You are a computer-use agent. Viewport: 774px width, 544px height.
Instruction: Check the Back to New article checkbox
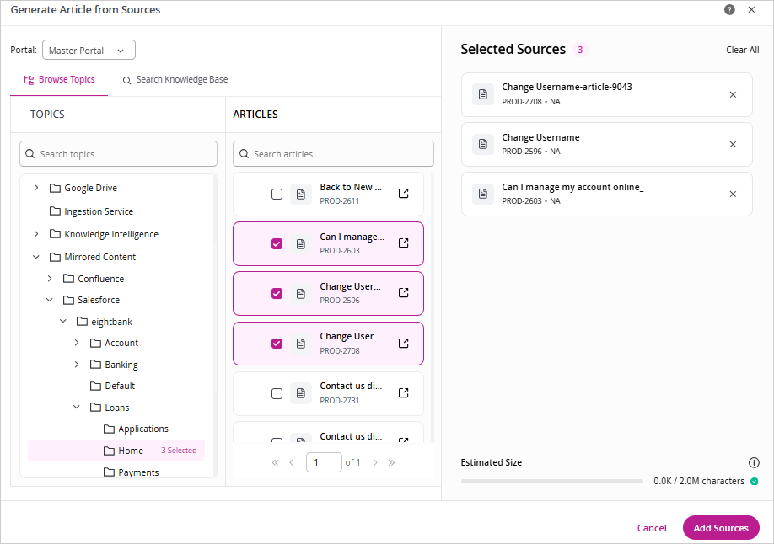click(x=277, y=195)
